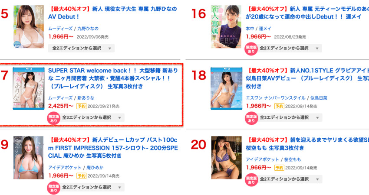Open the SUPER STAR welcome back title link
The height and width of the screenshot is (195, 369).
point(113,78)
